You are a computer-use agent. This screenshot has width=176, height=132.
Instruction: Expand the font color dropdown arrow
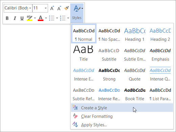[x=46, y=18]
